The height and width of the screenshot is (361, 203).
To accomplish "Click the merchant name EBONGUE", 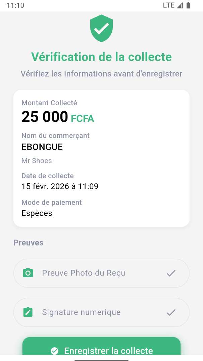I will pyautogui.click(x=42, y=147).
